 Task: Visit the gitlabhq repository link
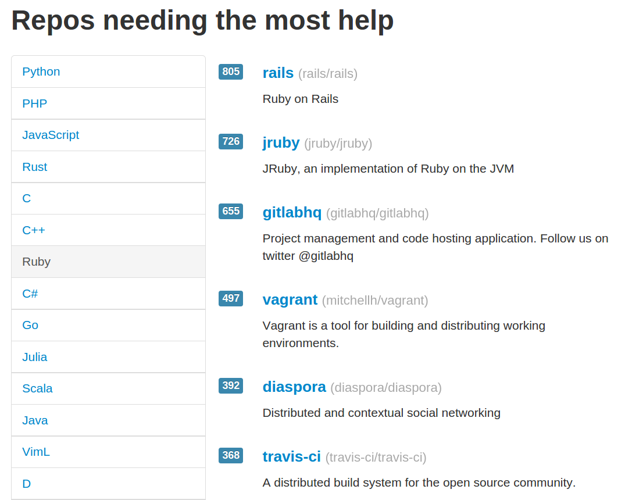pos(292,213)
